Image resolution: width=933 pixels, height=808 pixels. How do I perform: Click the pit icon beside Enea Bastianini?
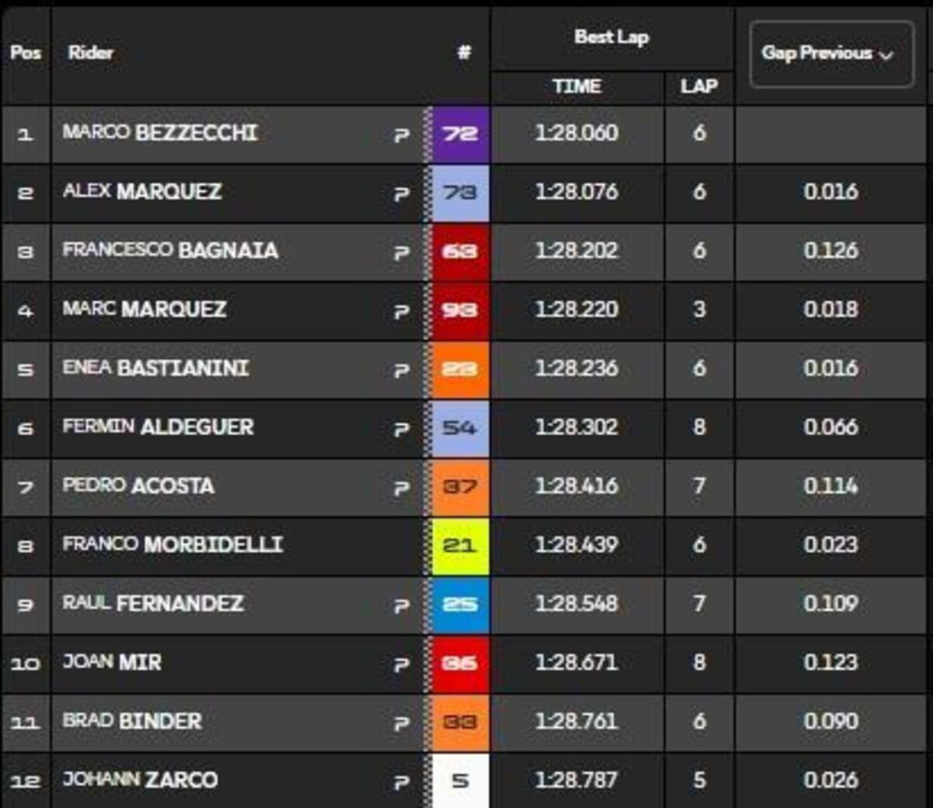[x=401, y=370]
